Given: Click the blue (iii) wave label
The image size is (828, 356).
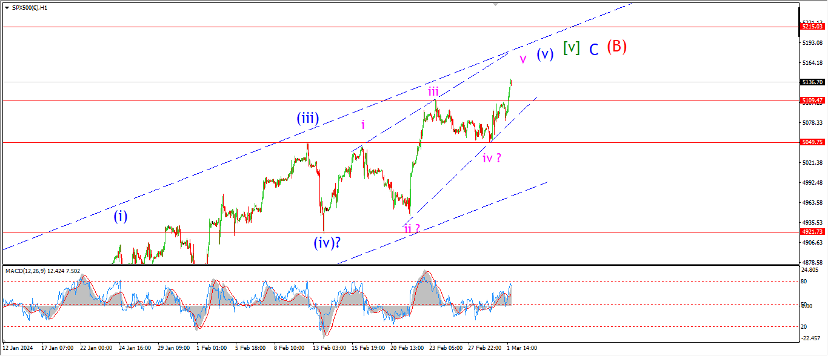Looking at the screenshot, I should point(308,118).
